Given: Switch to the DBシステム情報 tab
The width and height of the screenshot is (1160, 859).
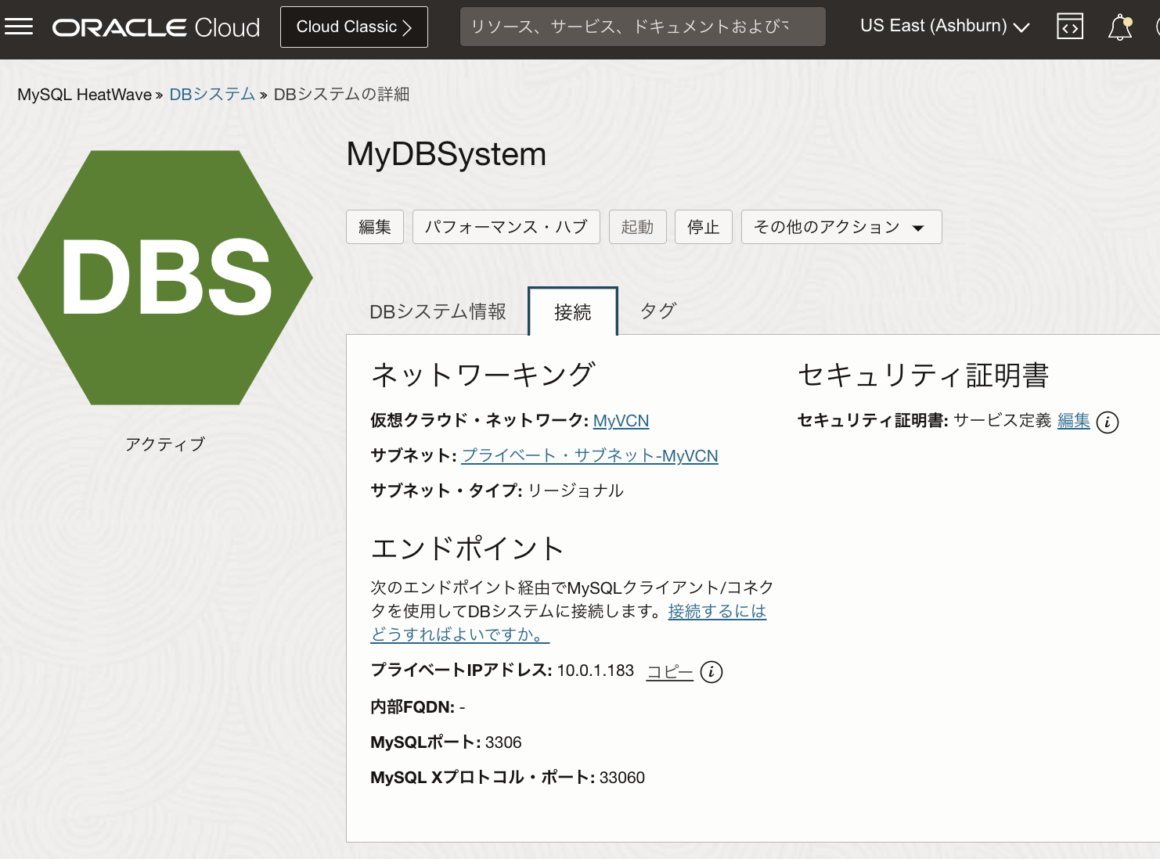Looking at the screenshot, I should [438, 311].
